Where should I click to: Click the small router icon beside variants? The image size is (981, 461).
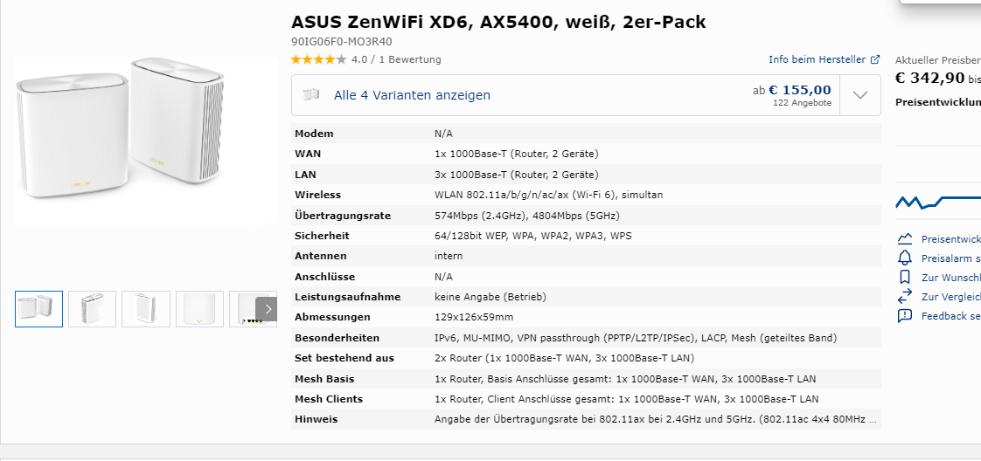[311, 95]
